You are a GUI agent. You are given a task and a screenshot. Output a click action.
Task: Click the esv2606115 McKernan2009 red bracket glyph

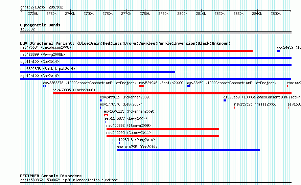[x=106, y=115]
